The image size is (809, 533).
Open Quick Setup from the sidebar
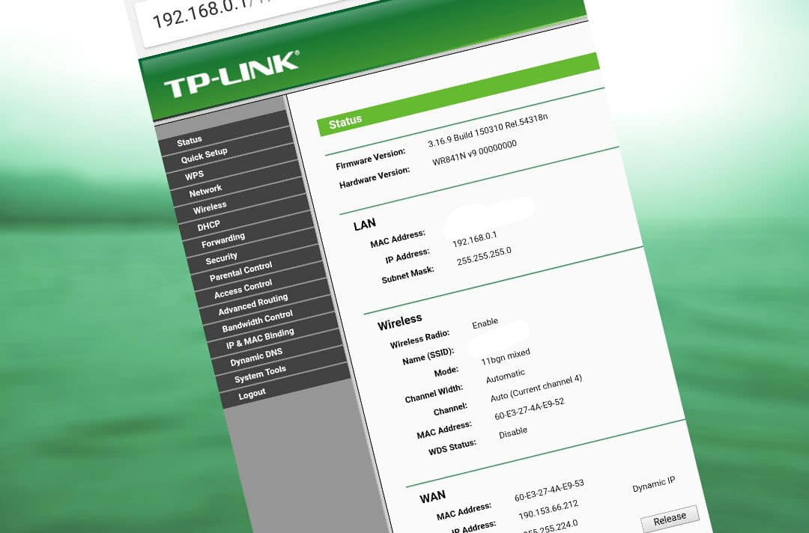pos(204,156)
